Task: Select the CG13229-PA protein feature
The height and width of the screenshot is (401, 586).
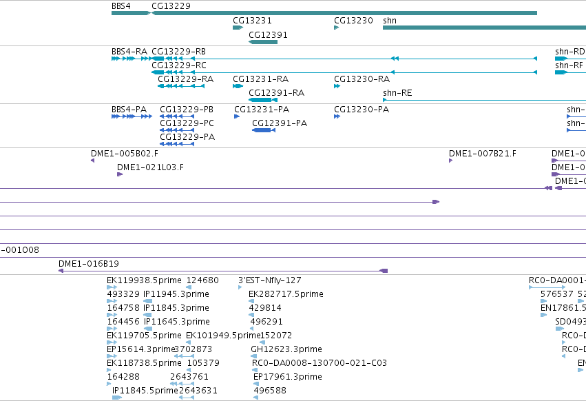Action: (x=177, y=144)
